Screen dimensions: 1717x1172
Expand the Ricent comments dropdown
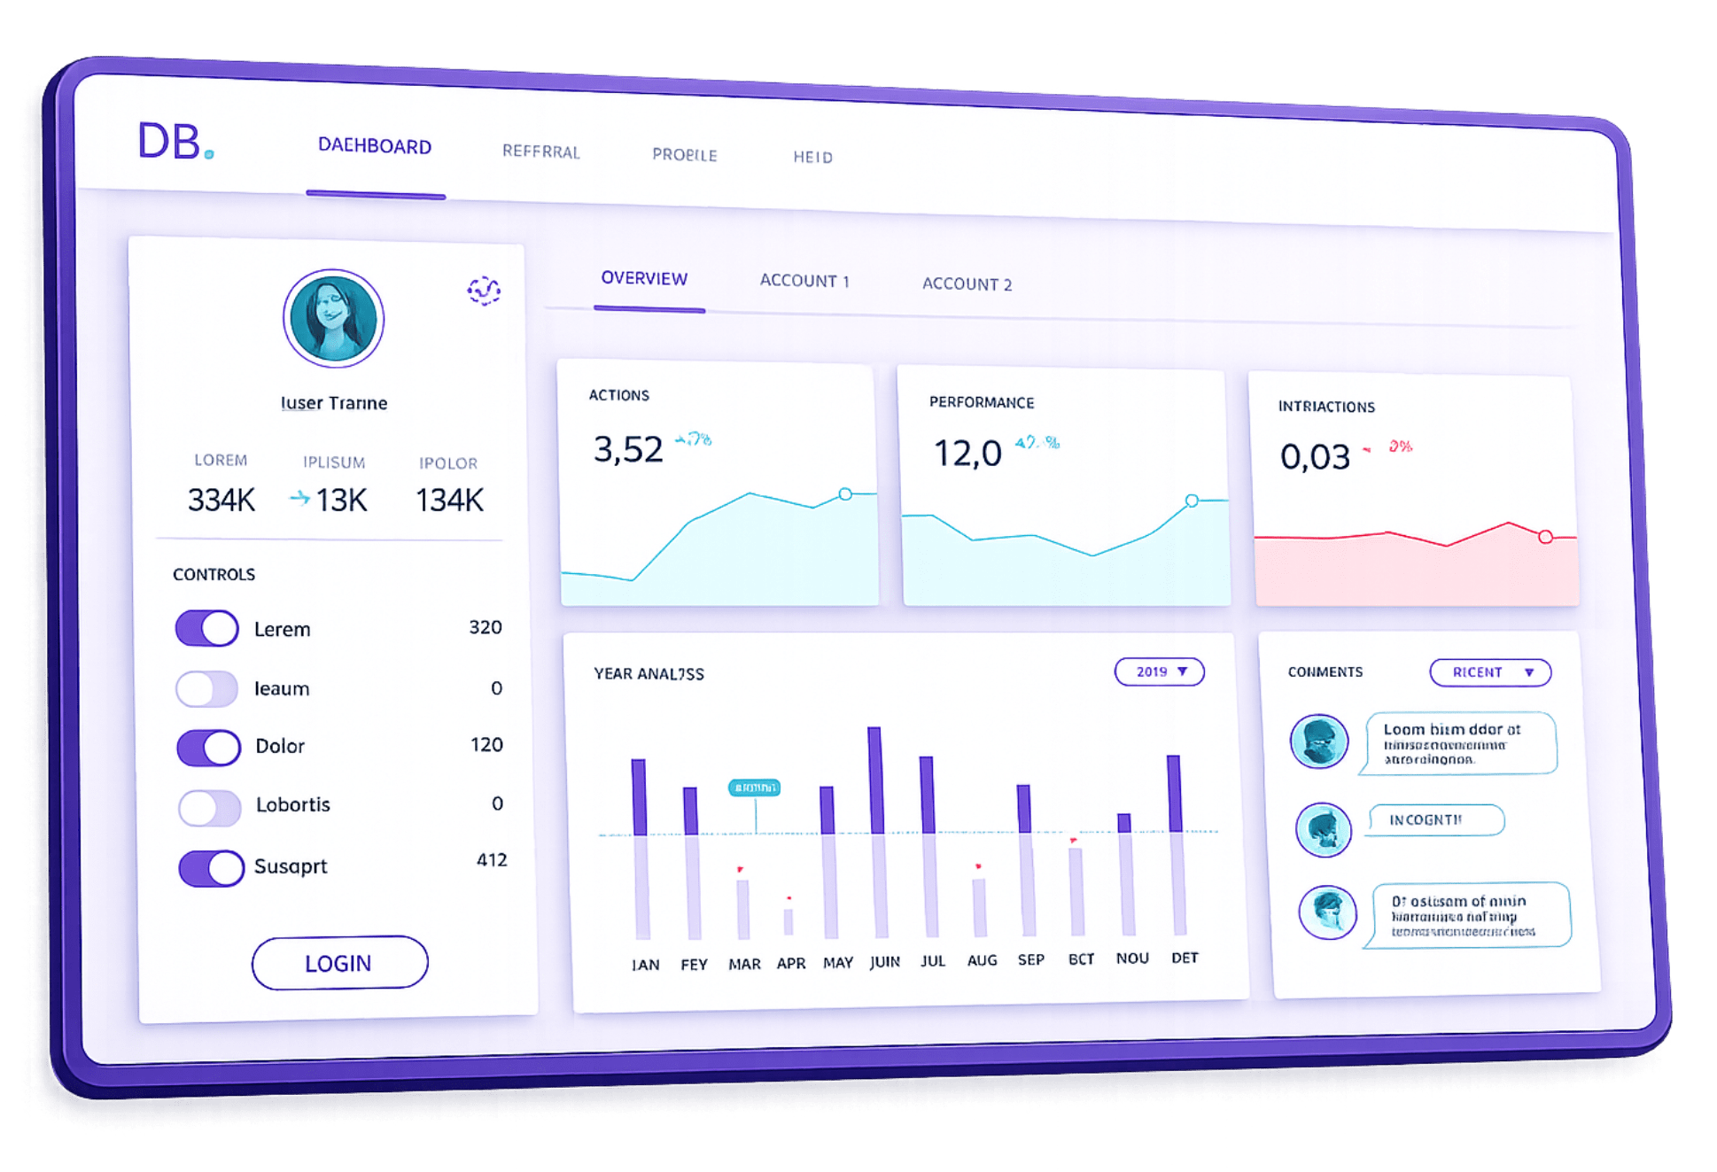(x=1491, y=672)
